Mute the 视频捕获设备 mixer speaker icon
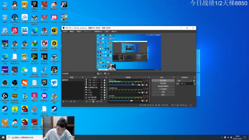The image size is (249, 140). point(143,92)
